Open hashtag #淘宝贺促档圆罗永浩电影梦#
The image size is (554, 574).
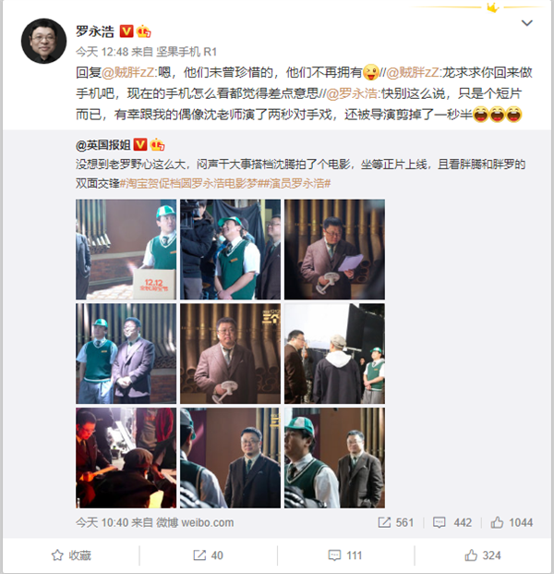(x=191, y=183)
